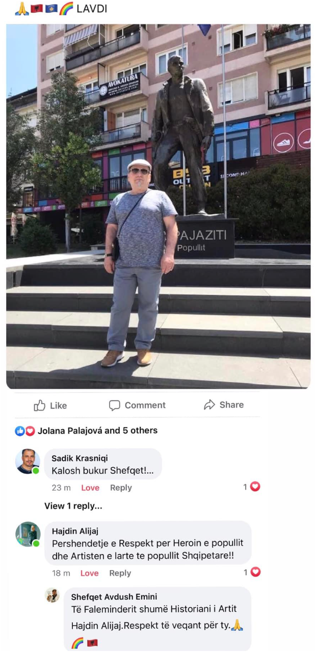Open Hajdin Alijaj's profile picture
Viewport: 316px width, 652px height.
pyautogui.click(x=28, y=534)
